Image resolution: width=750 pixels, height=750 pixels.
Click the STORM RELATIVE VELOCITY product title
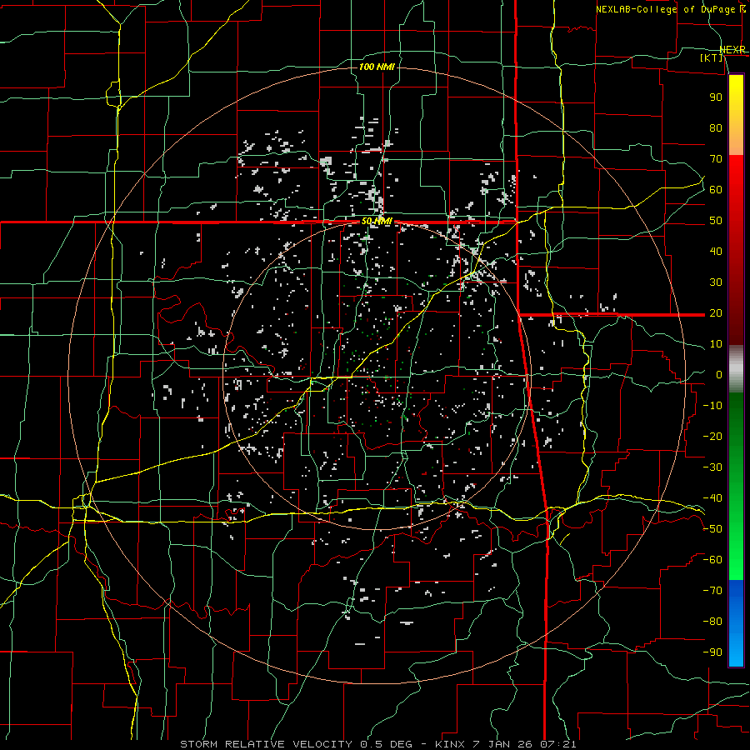[x=267, y=744]
